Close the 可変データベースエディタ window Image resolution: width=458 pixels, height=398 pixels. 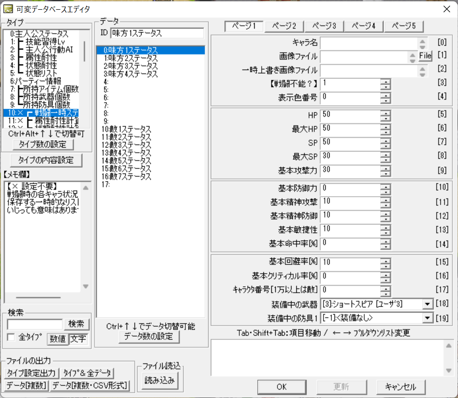[x=447, y=9]
